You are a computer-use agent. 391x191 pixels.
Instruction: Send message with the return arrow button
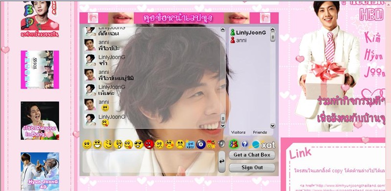(x=221, y=162)
